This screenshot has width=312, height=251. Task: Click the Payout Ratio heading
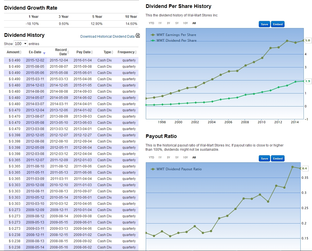(161, 136)
